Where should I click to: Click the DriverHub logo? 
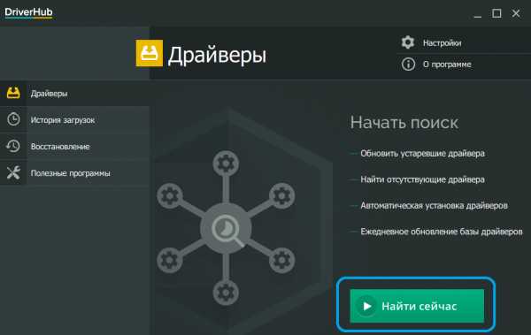pyautogui.click(x=28, y=13)
